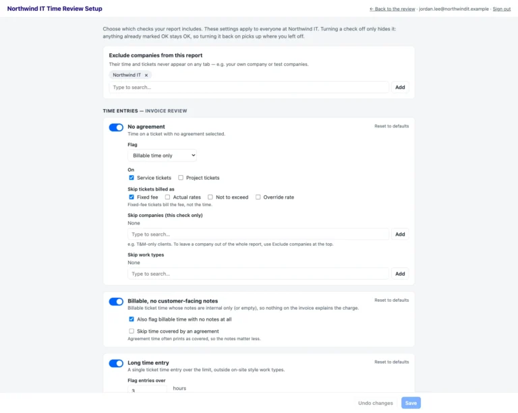518x413 pixels.
Task: Toggle the No agreement check off
Action: (116, 127)
